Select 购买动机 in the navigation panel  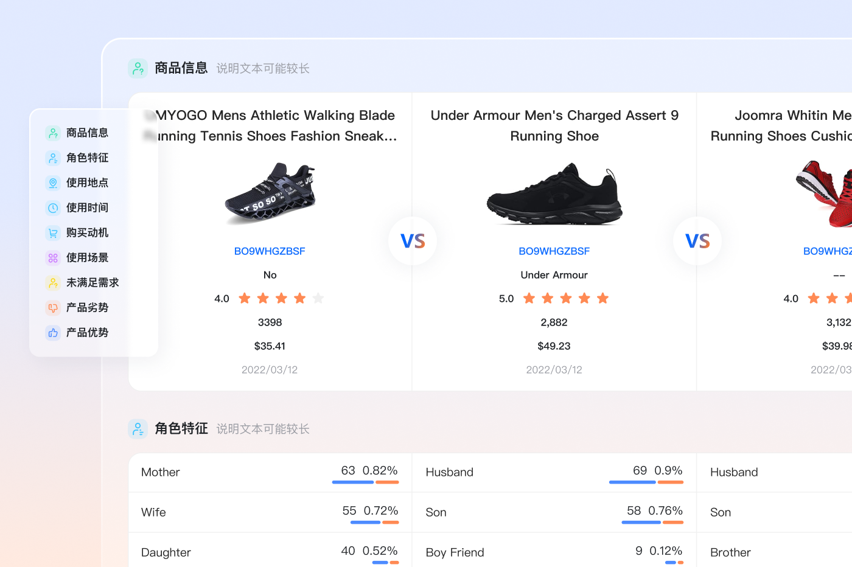coord(87,232)
